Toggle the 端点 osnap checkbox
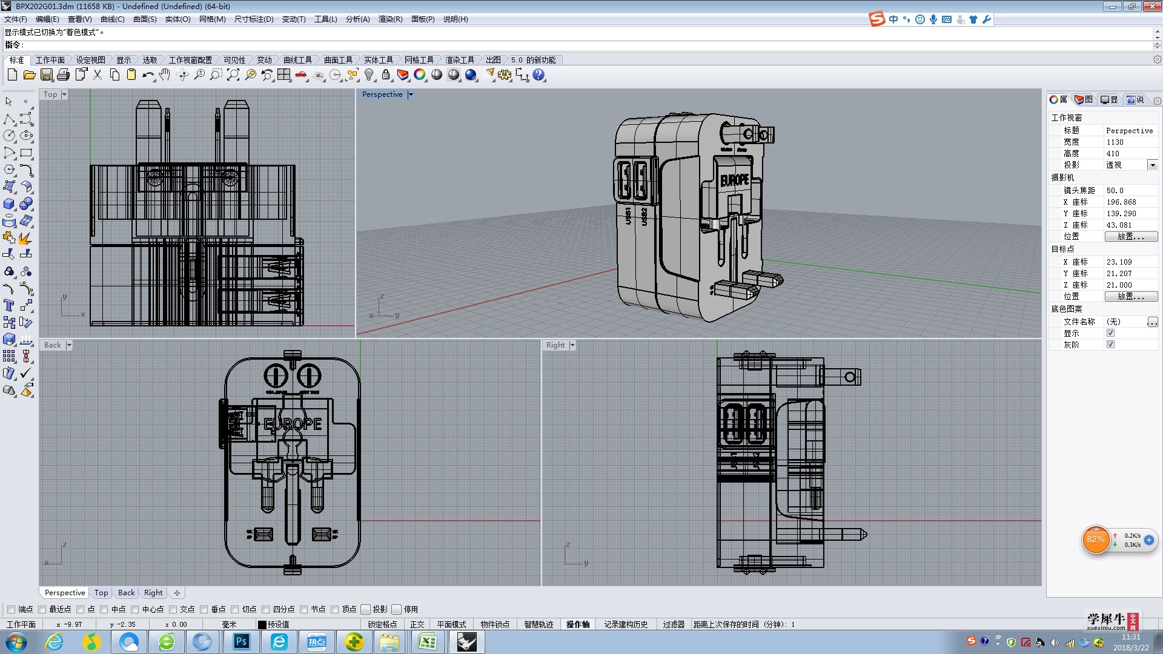 click(x=11, y=609)
